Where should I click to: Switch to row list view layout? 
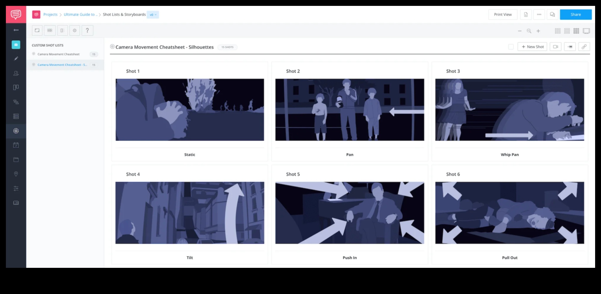click(x=567, y=31)
